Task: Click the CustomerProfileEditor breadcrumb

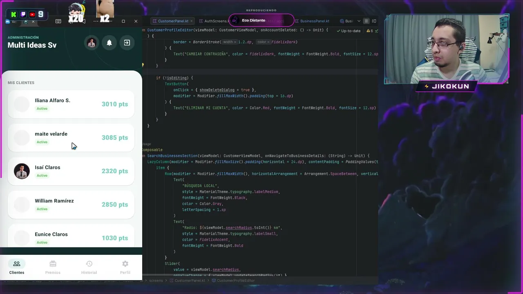Action: pos(233,281)
